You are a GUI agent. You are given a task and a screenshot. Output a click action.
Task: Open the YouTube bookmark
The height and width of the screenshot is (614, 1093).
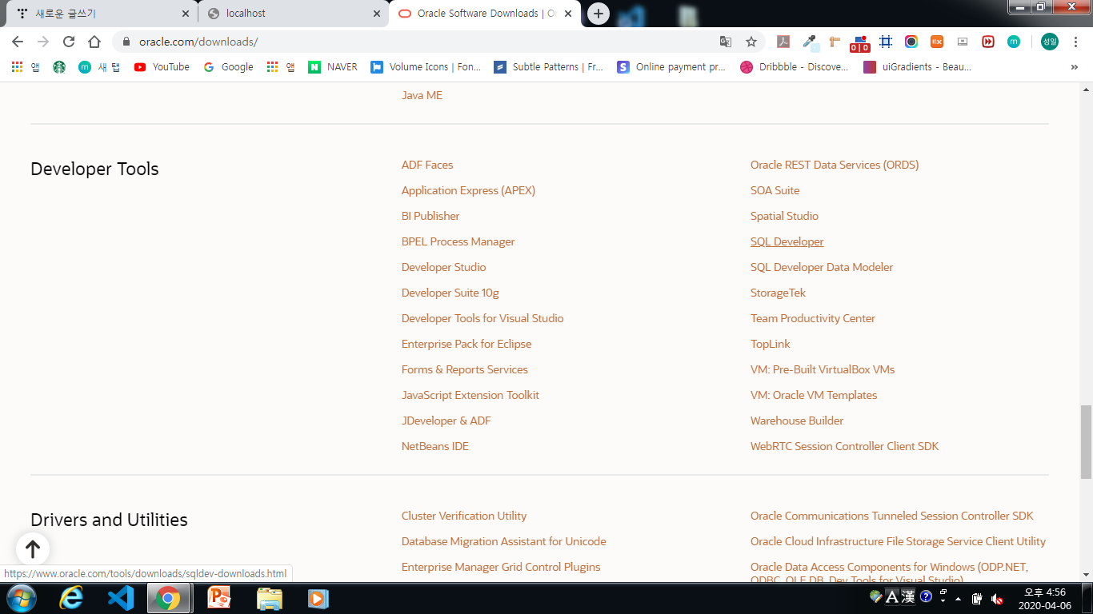tap(162, 67)
